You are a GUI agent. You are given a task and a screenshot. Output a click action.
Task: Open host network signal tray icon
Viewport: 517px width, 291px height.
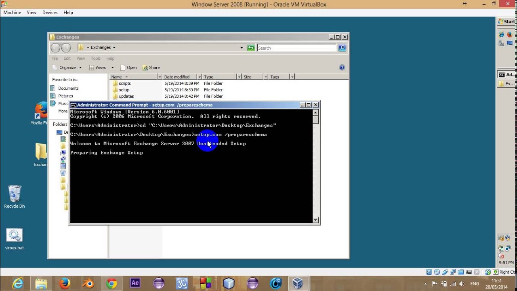pos(453,284)
